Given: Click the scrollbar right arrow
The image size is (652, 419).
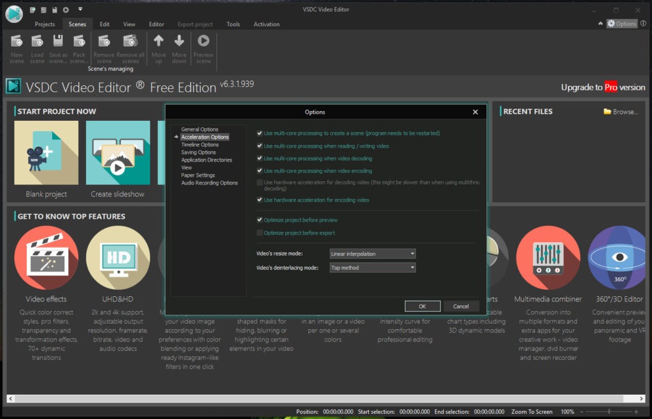Looking at the screenshot, I should [x=642, y=399].
